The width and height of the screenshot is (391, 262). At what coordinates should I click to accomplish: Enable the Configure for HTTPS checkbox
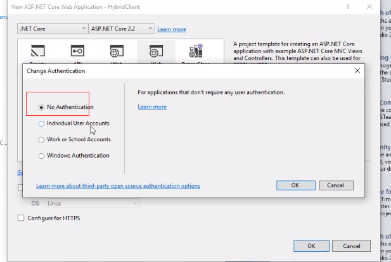(x=21, y=218)
